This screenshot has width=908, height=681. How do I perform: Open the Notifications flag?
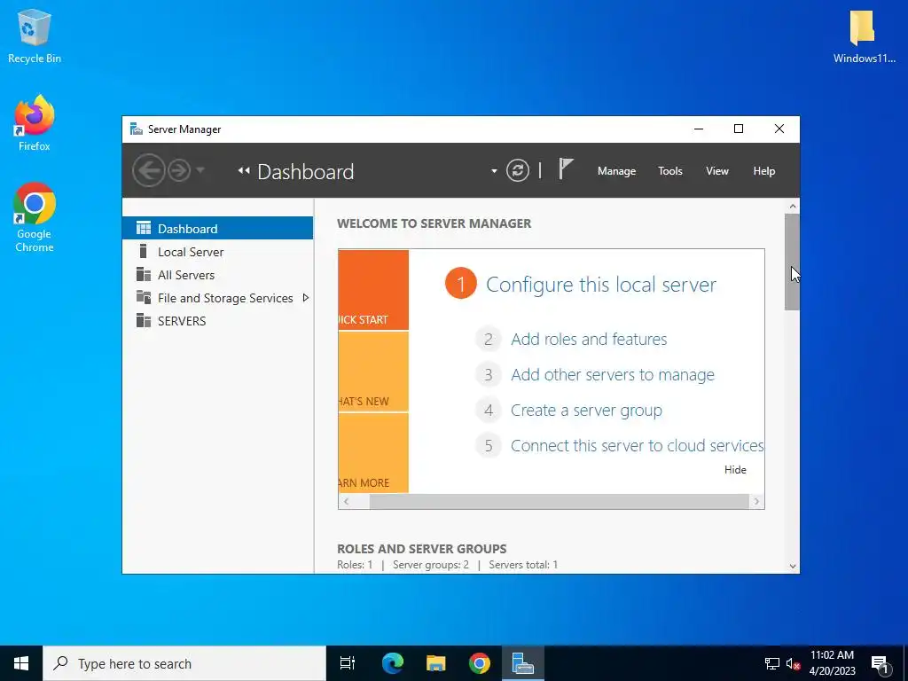(565, 169)
